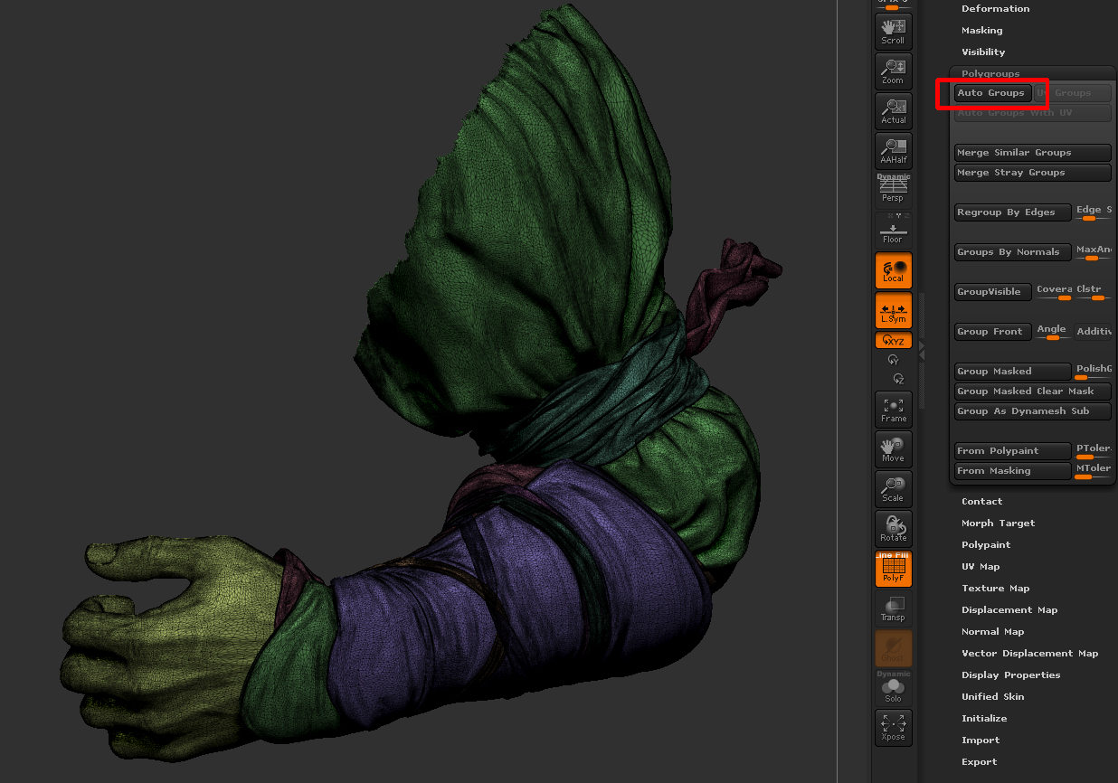The image size is (1118, 783).
Task: Expand the Texture Map section
Action: coord(995,589)
